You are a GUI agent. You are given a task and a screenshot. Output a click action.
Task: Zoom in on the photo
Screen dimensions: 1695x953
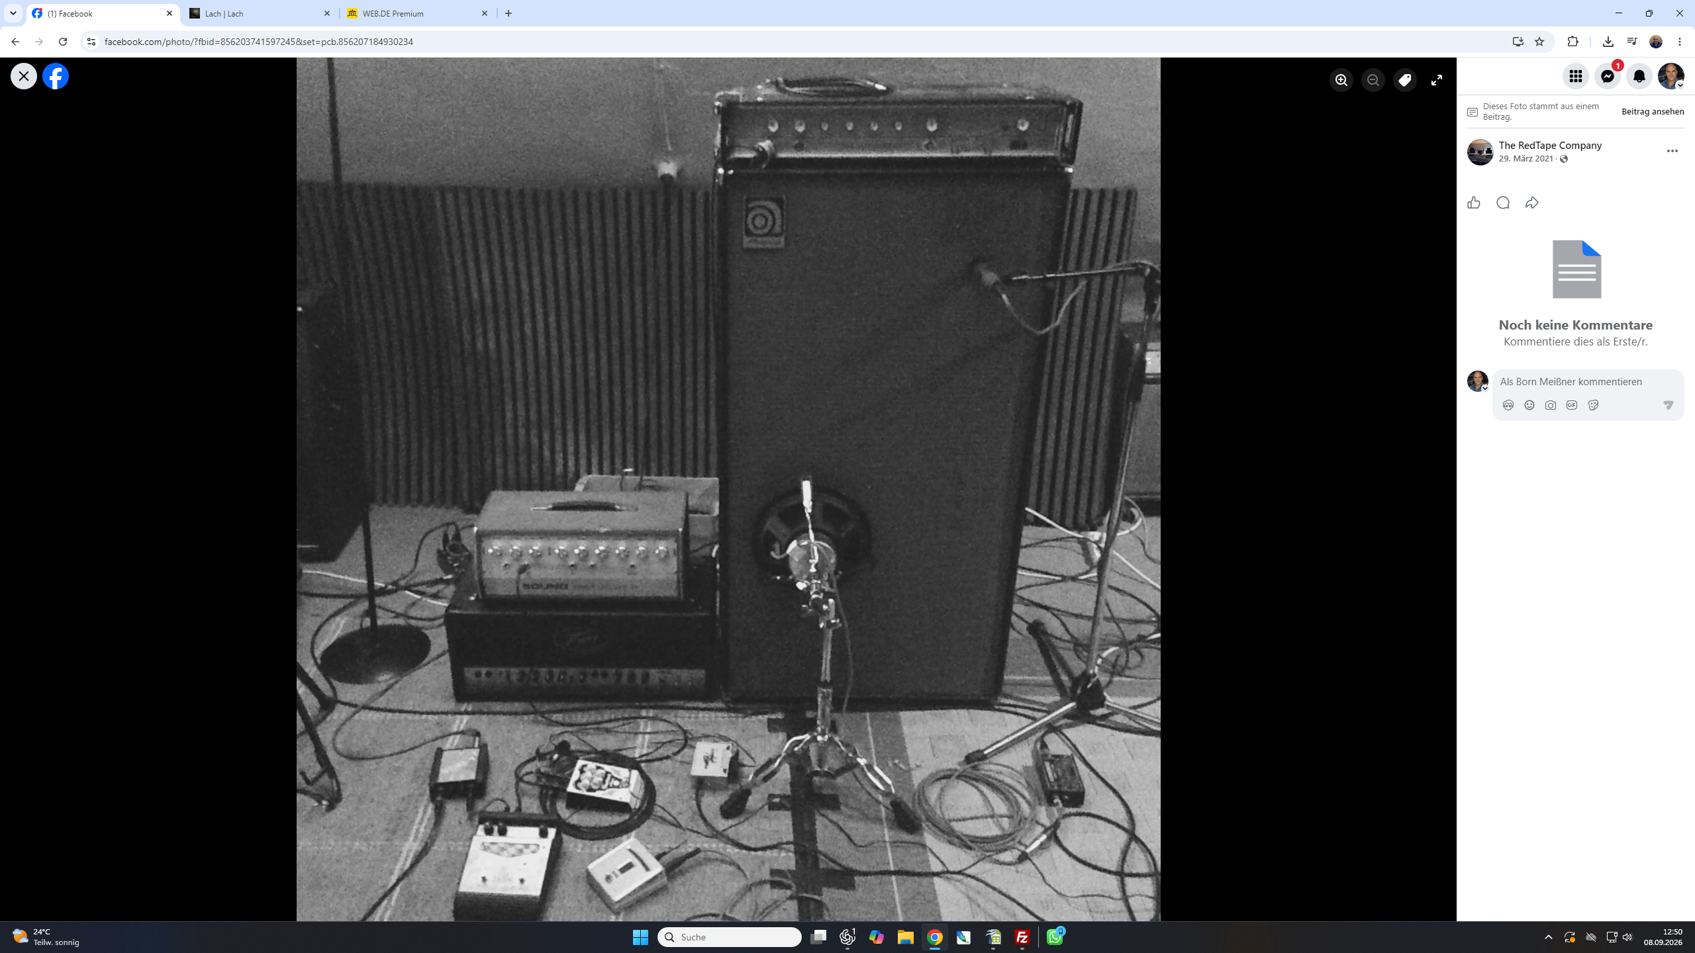[1341, 80]
